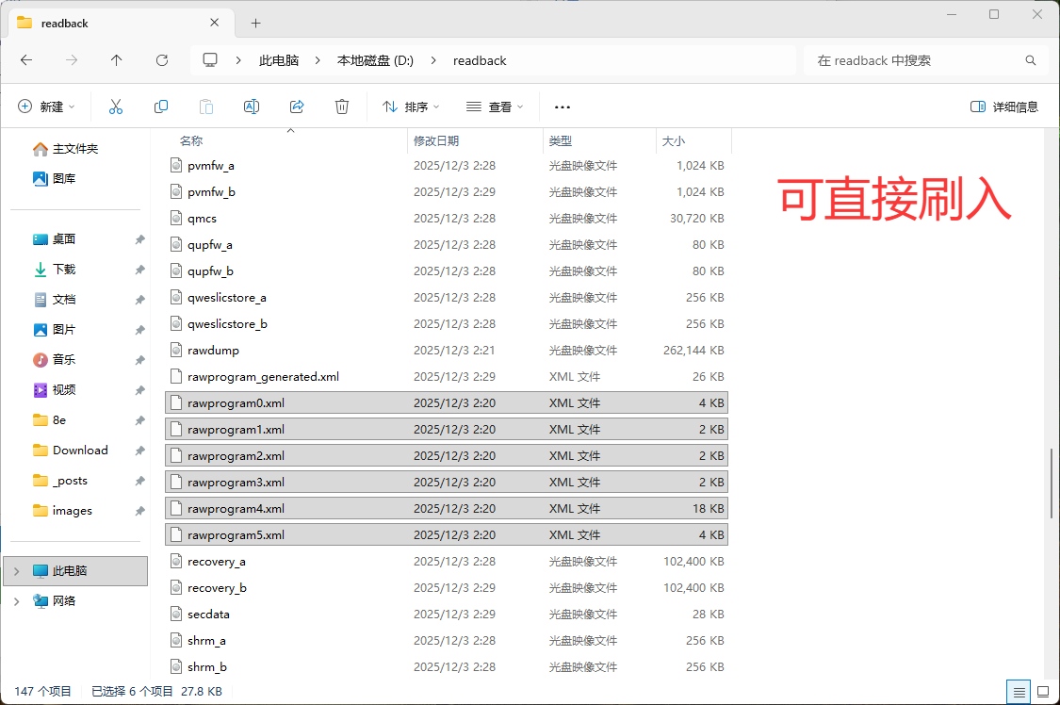The width and height of the screenshot is (1060, 705).
Task: Go up one folder level
Action: 116,59
